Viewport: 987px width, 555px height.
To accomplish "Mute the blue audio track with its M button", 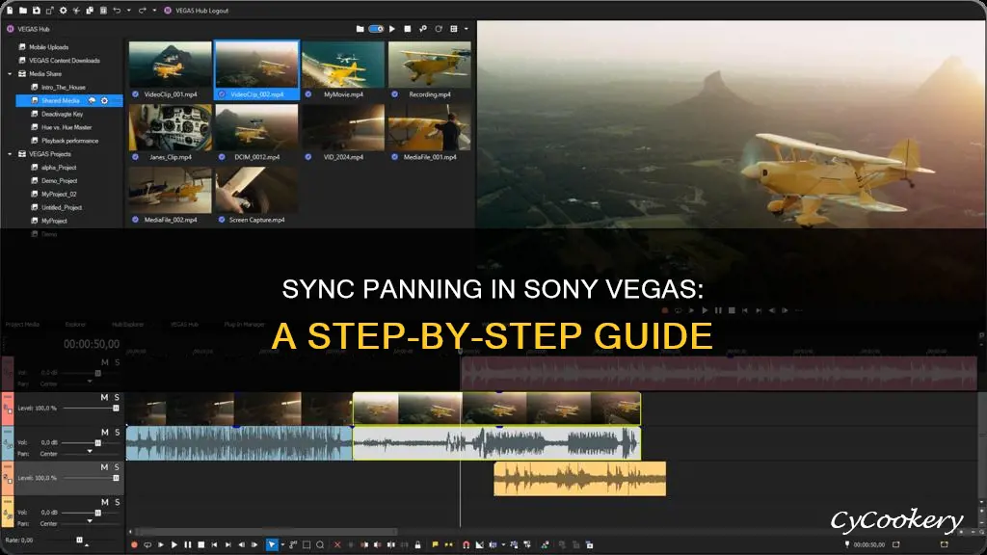I will point(104,433).
